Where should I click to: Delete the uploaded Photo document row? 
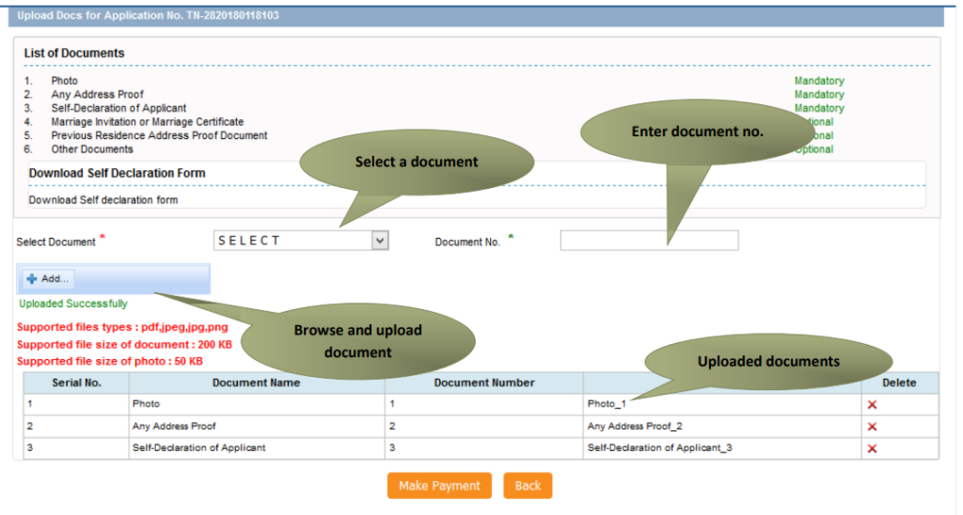pyautogui.click(x=872, y=404)
